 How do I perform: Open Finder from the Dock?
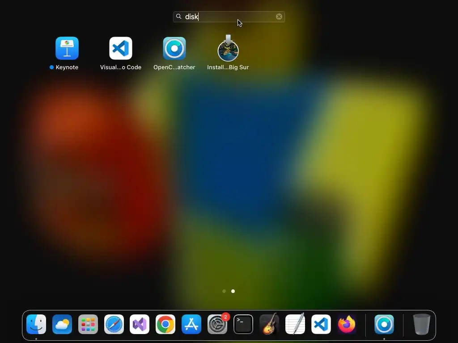(x=36, y=324)
